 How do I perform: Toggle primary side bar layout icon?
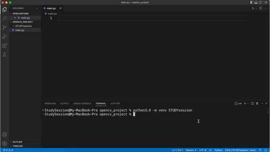click(252, 3)
